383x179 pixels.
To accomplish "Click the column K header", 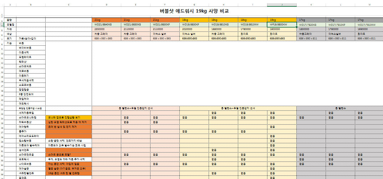I will point(311,5).
